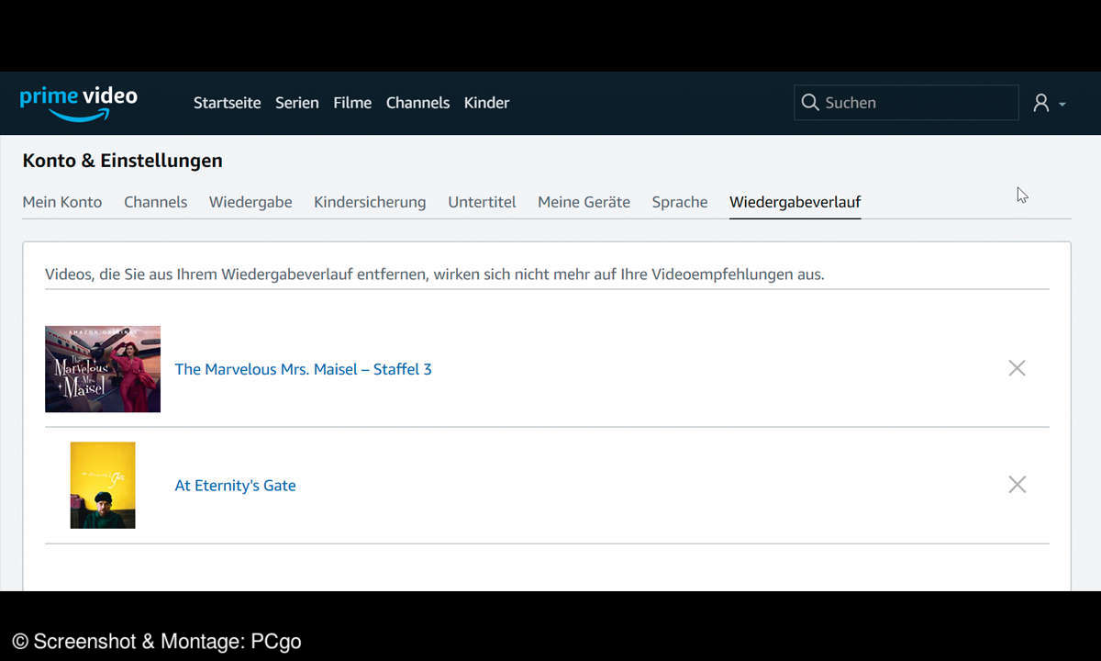Click the At Eternity's Gate poster thumbnail

[103, 486]
